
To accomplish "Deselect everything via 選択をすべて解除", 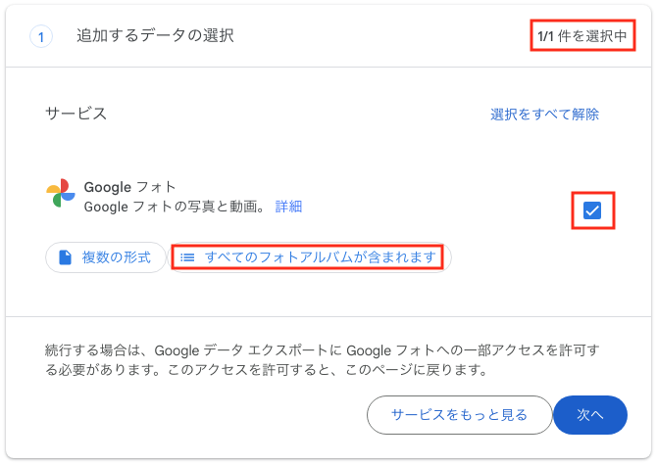I will coord(544,115).
